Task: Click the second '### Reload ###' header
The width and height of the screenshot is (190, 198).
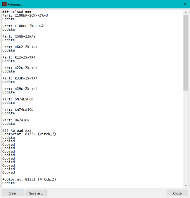Action: tap(17, 130)
